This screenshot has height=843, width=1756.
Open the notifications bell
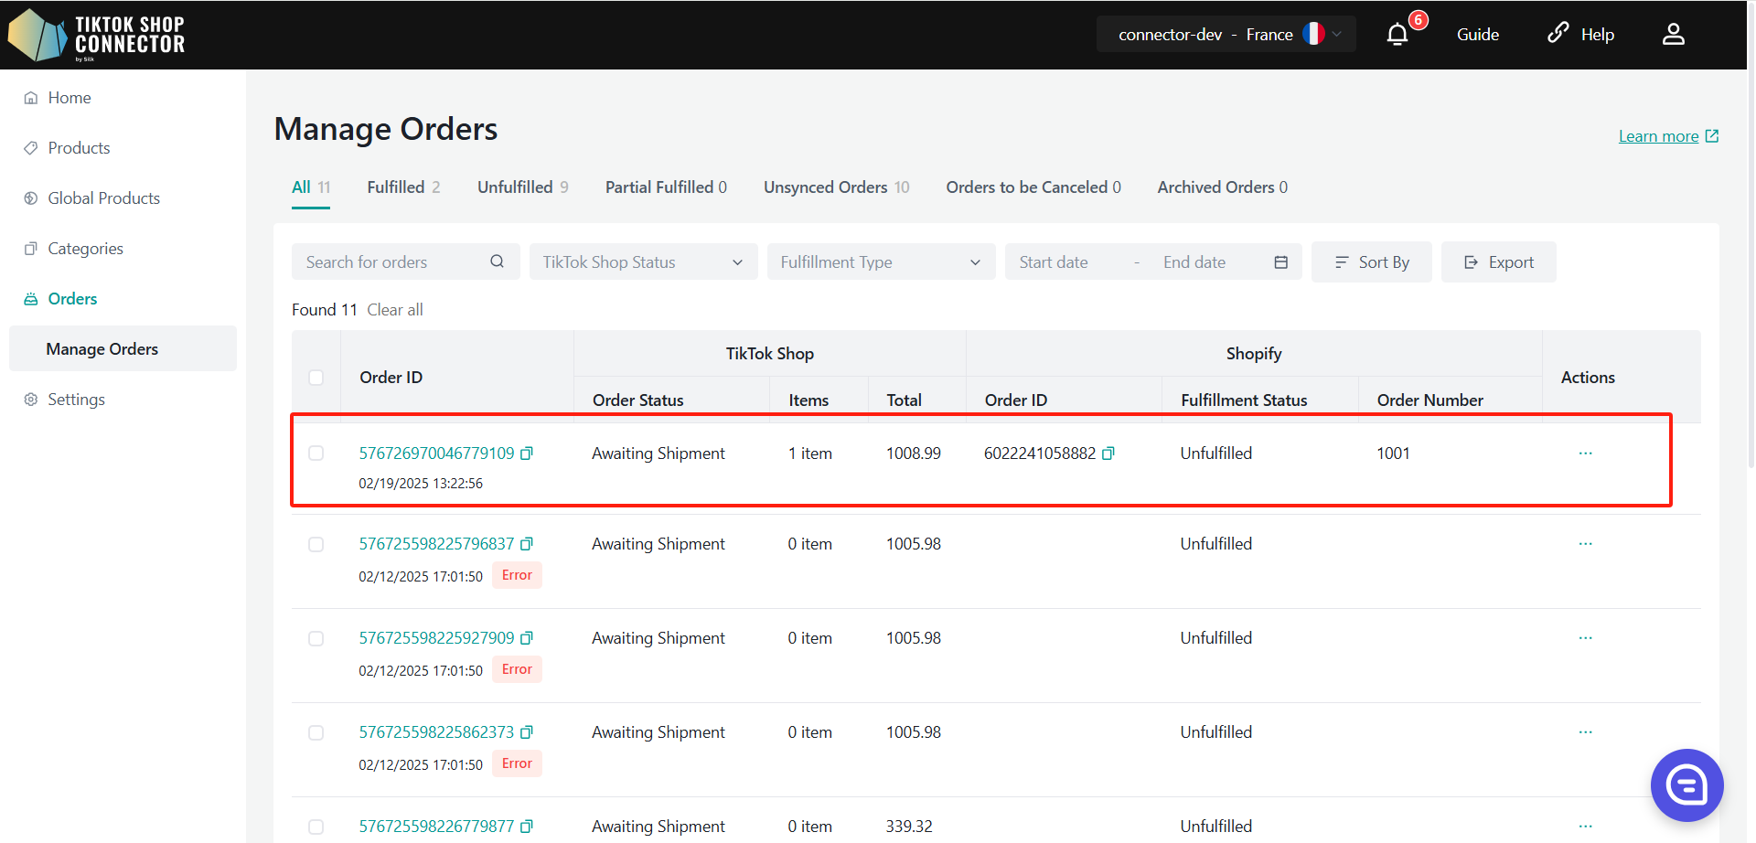point(1397,35)
